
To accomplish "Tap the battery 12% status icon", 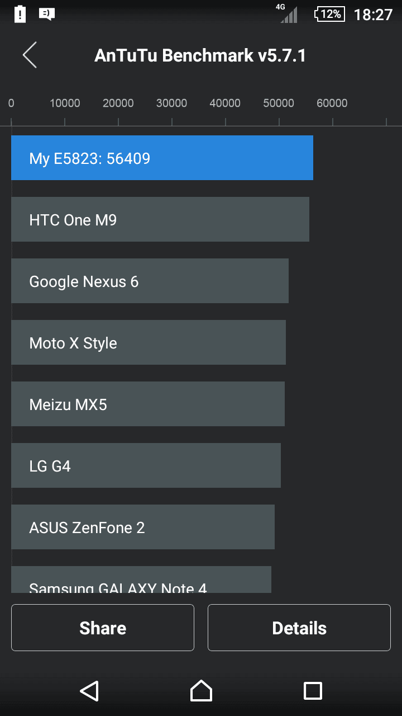I will [x=330, y=14].
